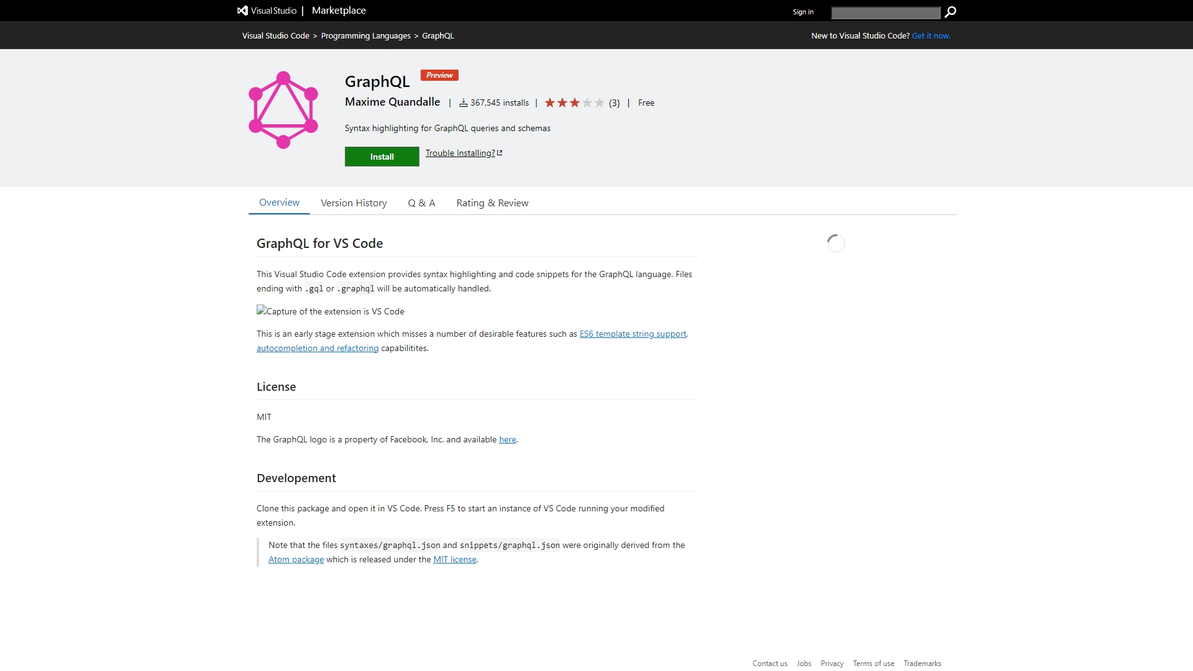Follow the autocompletion and refactoring link

318,348
